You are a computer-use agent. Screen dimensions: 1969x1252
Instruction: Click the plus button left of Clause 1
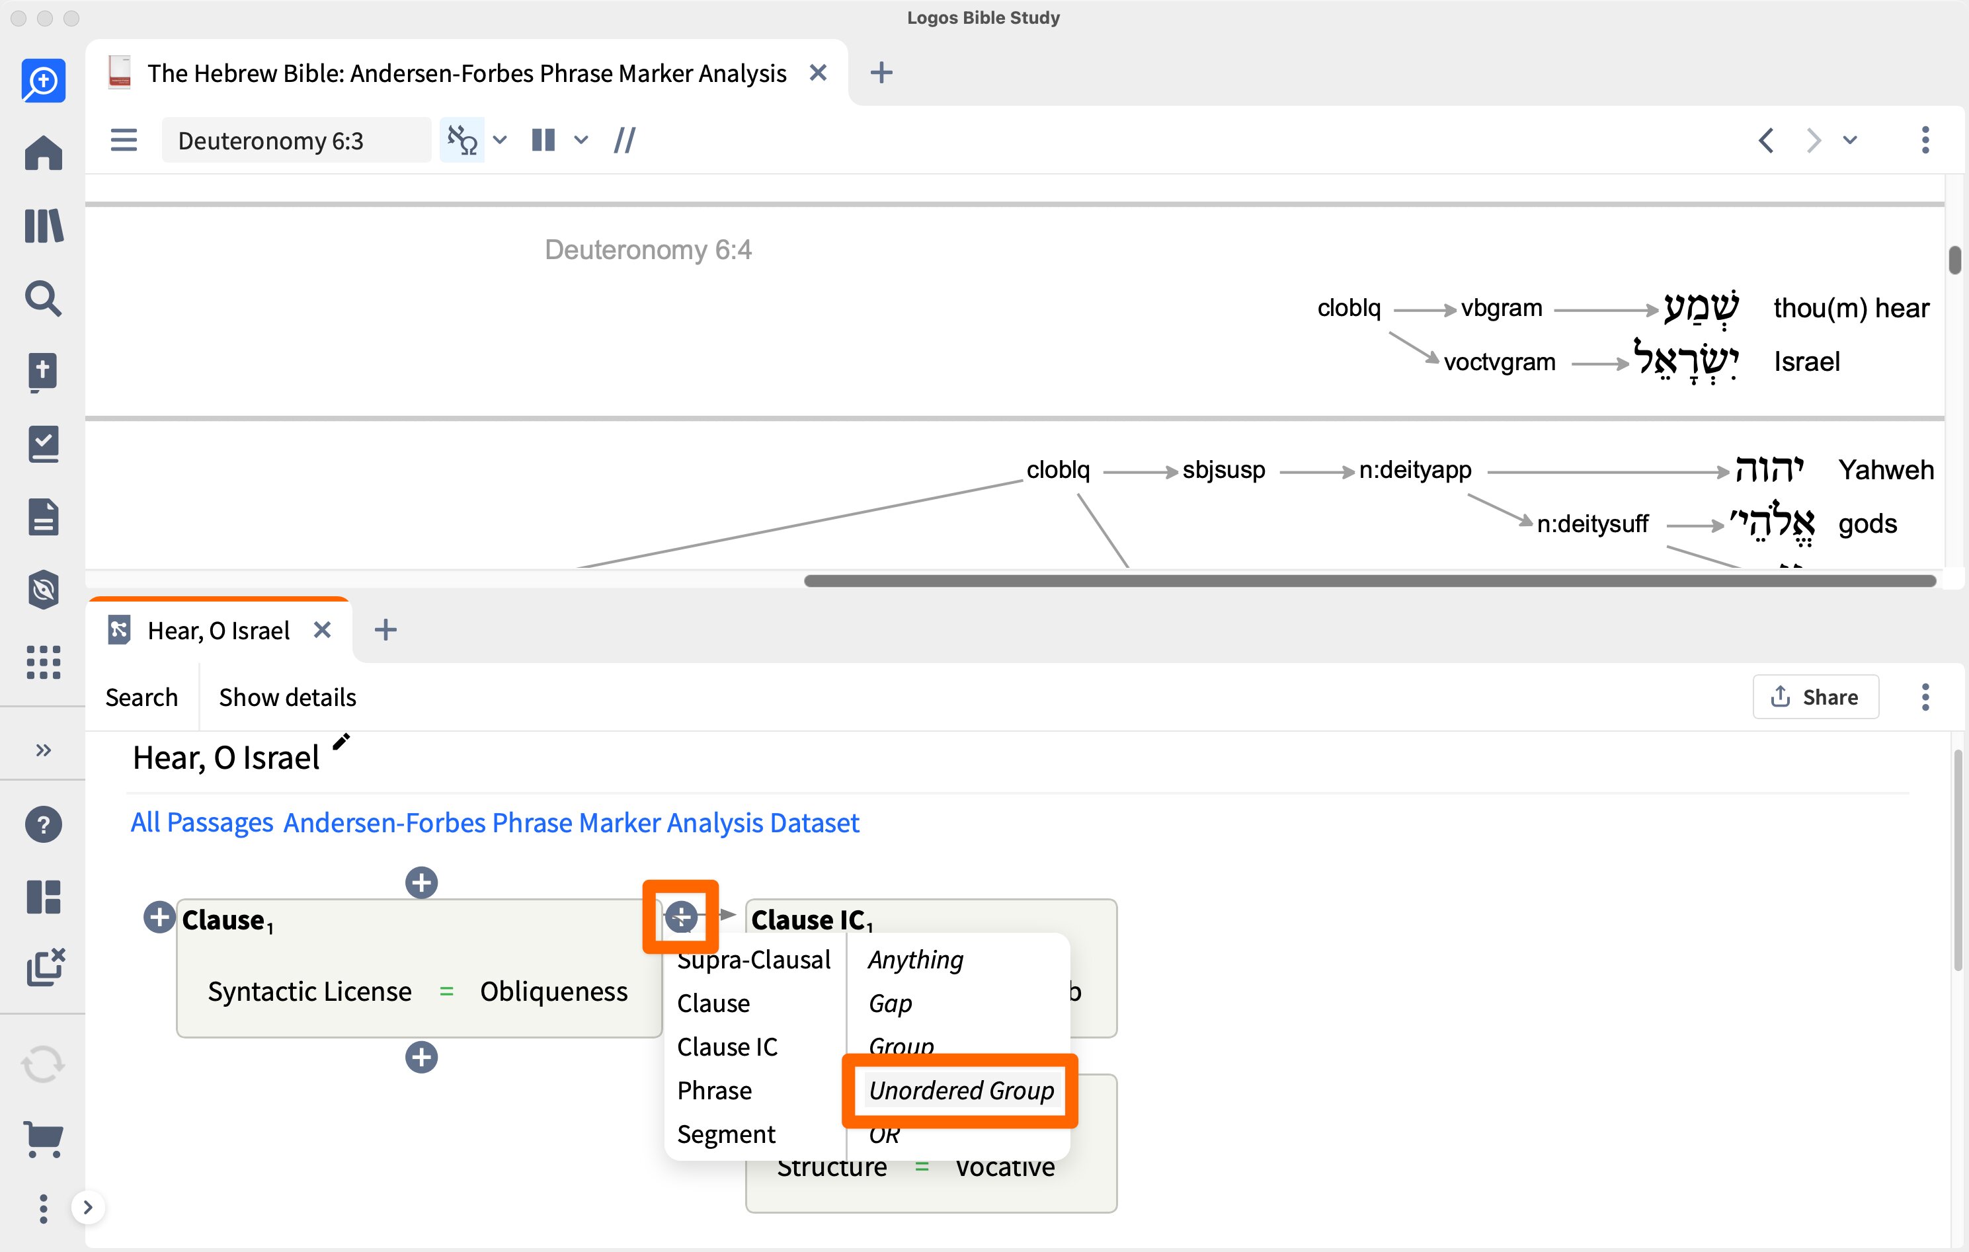(x=159, y=917)
